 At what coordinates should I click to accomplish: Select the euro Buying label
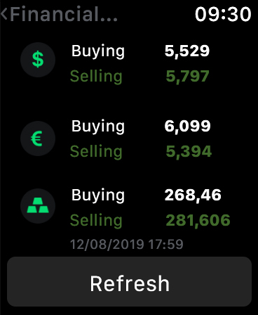tap(98, 127)
